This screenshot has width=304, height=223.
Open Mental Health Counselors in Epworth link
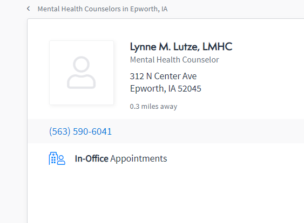coord(103,9)
